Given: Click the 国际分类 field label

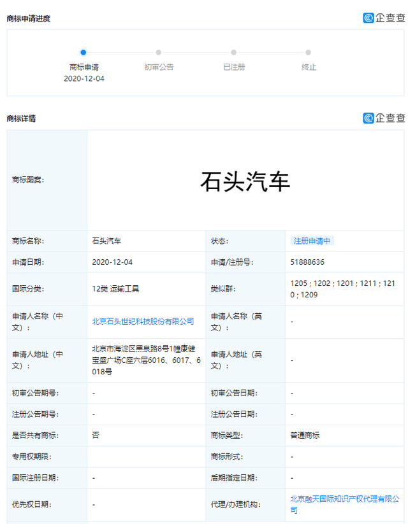Looking at the screenshot, I should click(28, 288).
